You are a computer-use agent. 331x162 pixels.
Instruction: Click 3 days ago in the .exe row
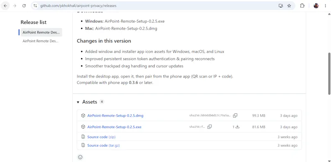(x=288, y=127)
